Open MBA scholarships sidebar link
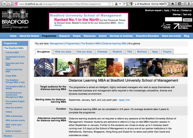 (x=14, y=116)
